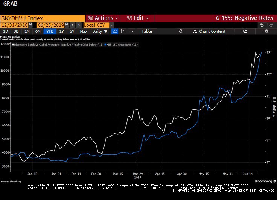
Task: Click blue legend swatch for XBT-USD Cross Rate
Action: 105,45
